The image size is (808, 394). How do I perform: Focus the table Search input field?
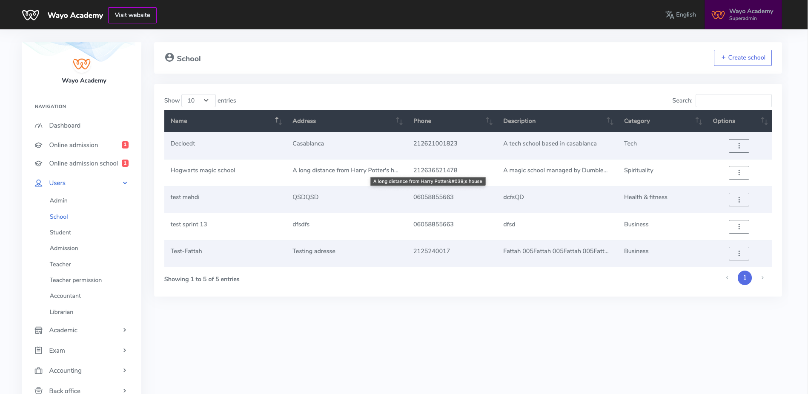(733, 100)
